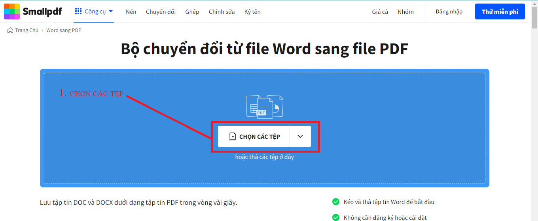This screenshot has height=221, width=538.
Task: Select Ghép in the navigation bar
Action: click(x=192, y=12)
